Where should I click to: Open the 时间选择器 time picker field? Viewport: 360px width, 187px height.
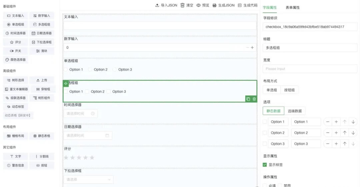(x=81, y=114)
